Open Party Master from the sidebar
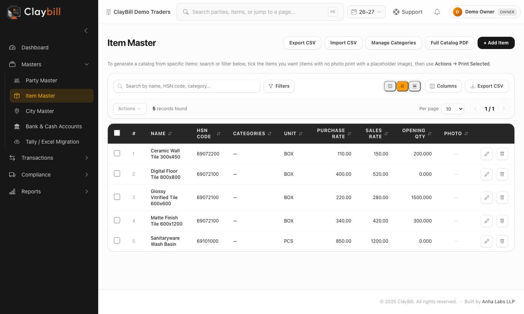The image size is (524, 314). pos(51,80)
